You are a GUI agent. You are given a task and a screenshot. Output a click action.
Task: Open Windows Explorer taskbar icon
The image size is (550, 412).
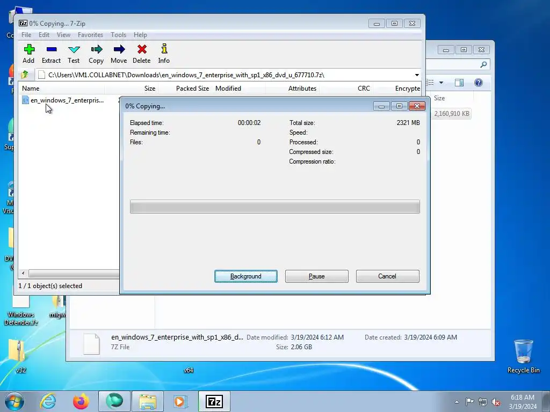click(x=148, y=401)
